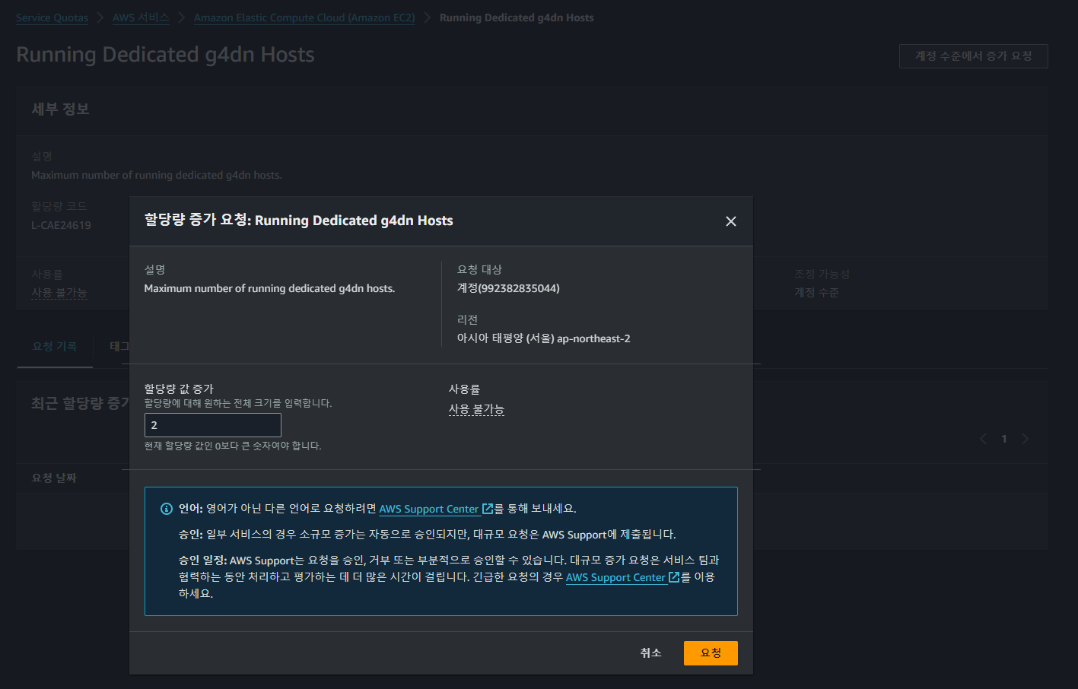Click hint 현재 할당량 값인 0보다 큰 숫자여야
1078x689 pixels.
233,446
